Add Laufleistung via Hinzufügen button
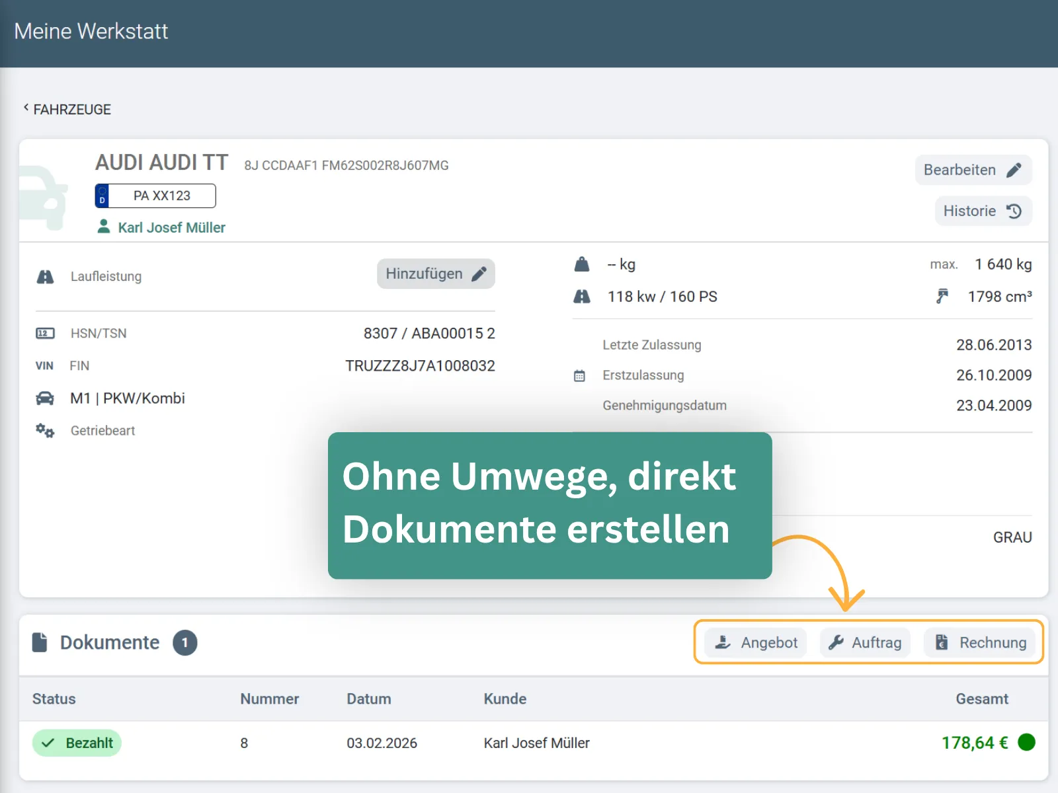Screen dimensions: 1058x793 pyautogui.click(x=436, y=274)
